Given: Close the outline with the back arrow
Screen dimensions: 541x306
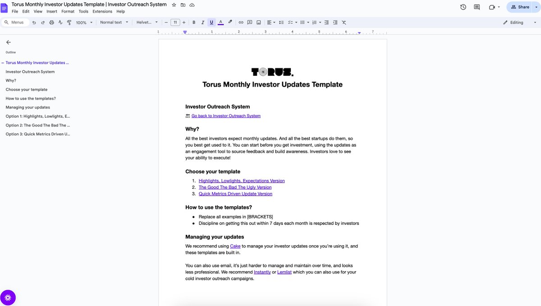Looking at the screenshot, I should coord(8,42).
